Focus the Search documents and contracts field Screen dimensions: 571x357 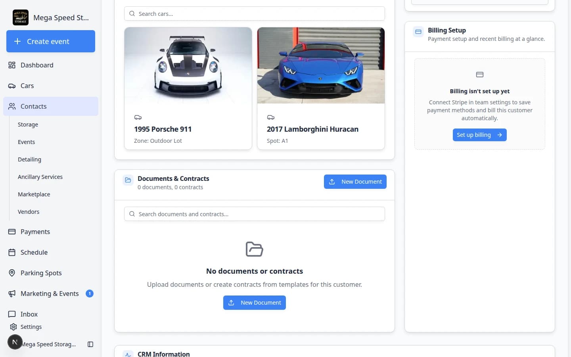pos(255,214)
